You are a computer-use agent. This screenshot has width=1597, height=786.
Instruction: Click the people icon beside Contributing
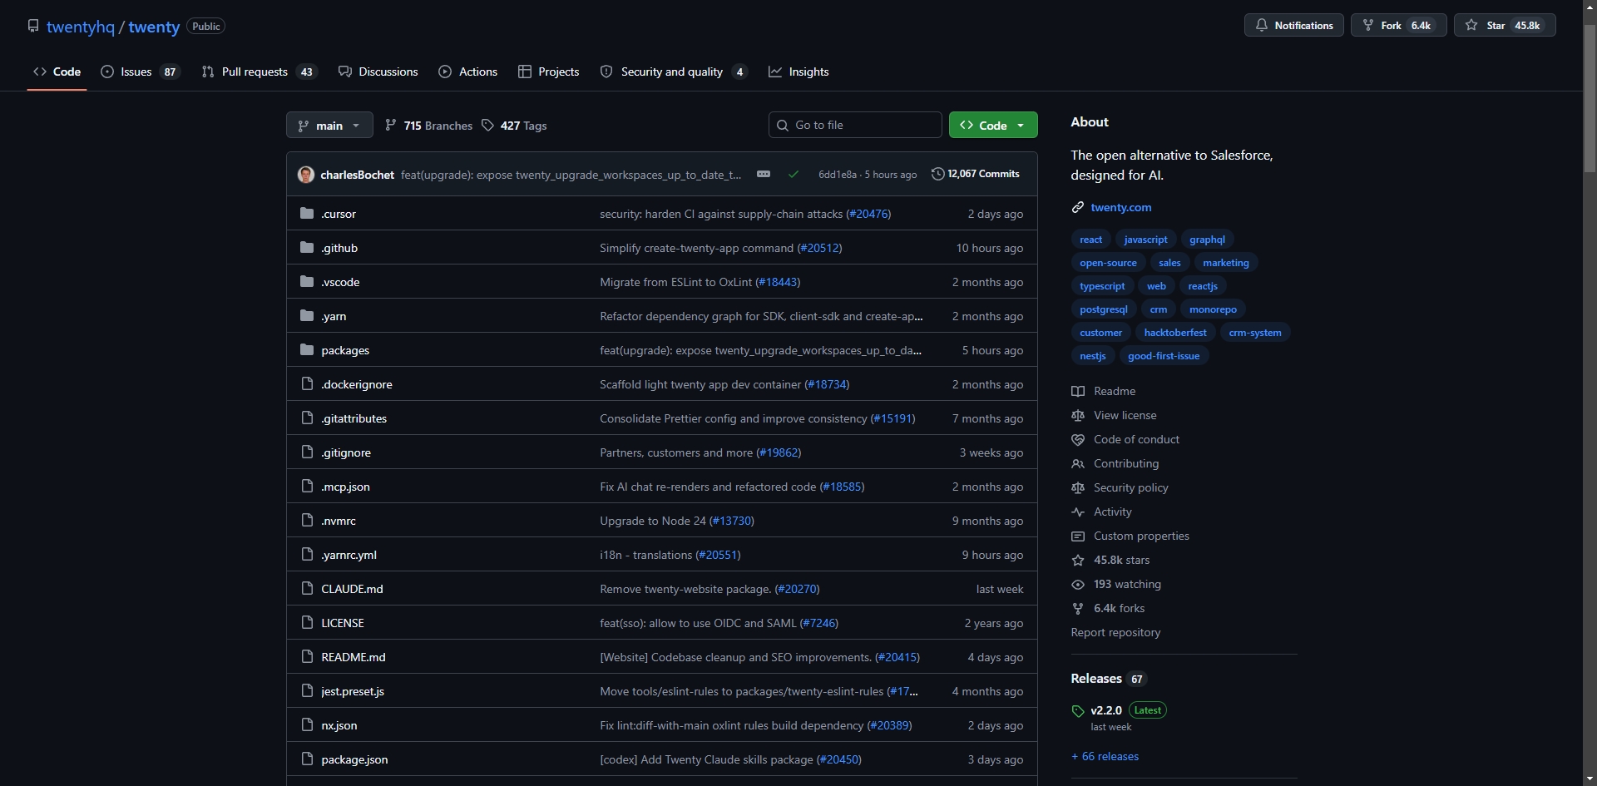click(x=1078, y=464)
